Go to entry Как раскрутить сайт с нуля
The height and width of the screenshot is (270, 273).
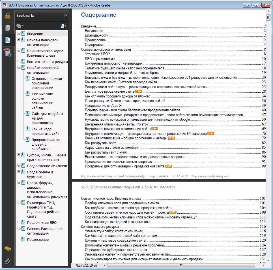(106, 152)
